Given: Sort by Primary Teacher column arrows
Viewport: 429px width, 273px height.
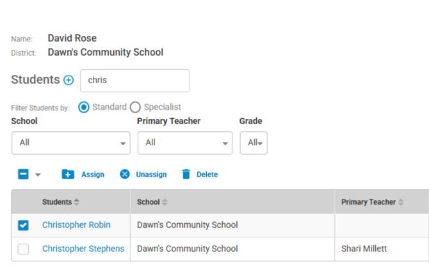Looking at the screenshot, I should click(x=401, y=202).
